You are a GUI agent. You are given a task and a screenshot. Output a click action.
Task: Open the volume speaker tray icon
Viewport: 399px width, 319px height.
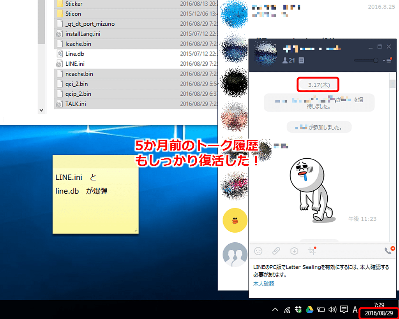(332, 309)
